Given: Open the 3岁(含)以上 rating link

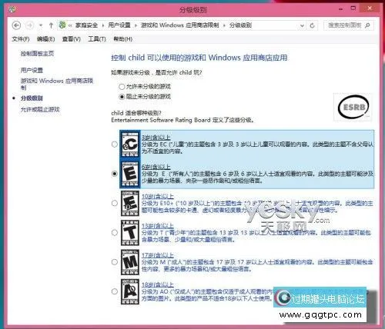Looking at the screenshot, I should (x=156, y=138).
